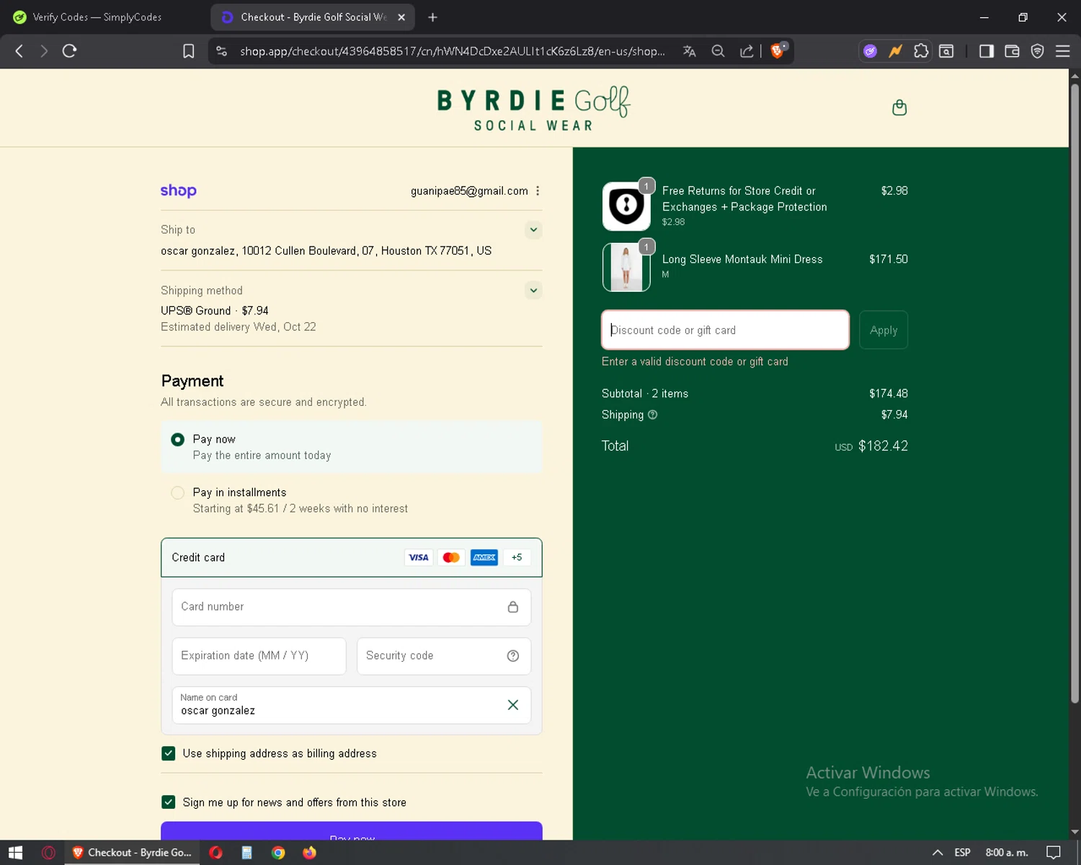Open Brave Wallet icon
This screenshot has width=1081, height=865.
click(1012, 51)
